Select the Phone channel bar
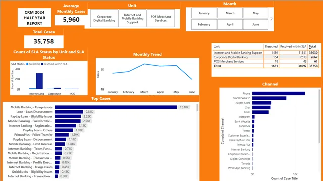 pyautogui.click(x=279, y=94)
